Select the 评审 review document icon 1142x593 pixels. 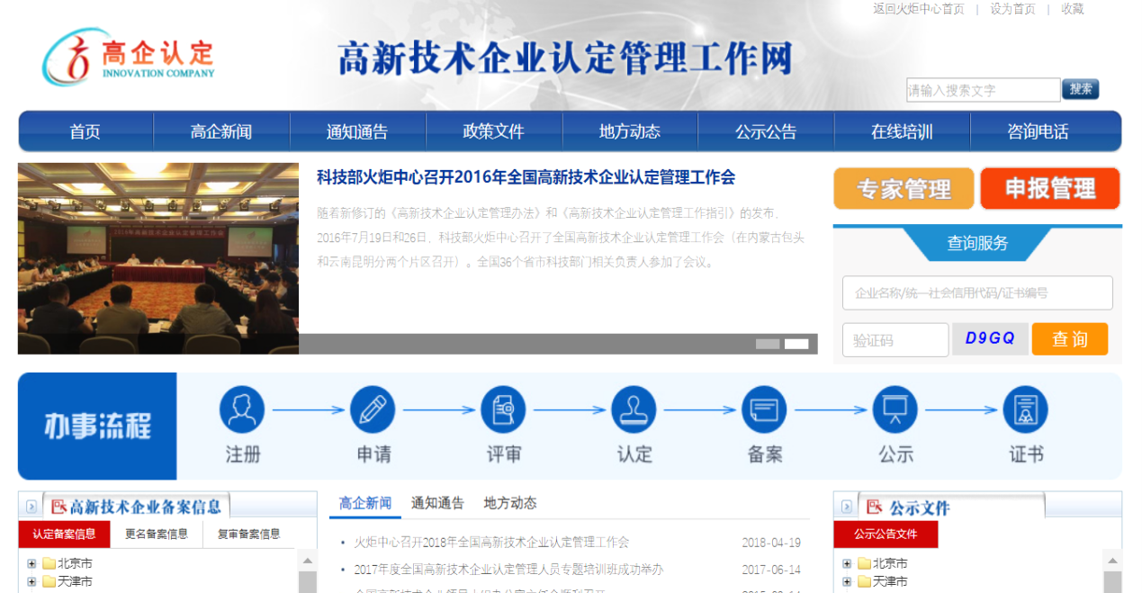[503, 409]
